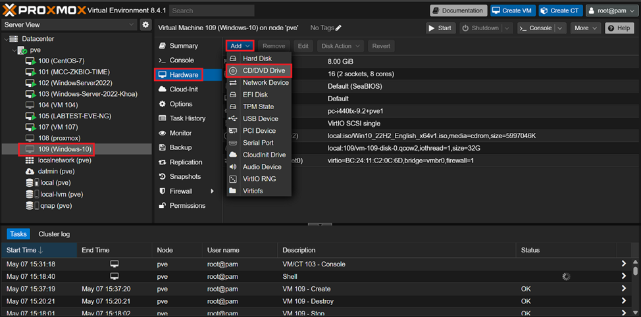
Task: Open the Backup section with floppy icon
Action: point(180,148)
